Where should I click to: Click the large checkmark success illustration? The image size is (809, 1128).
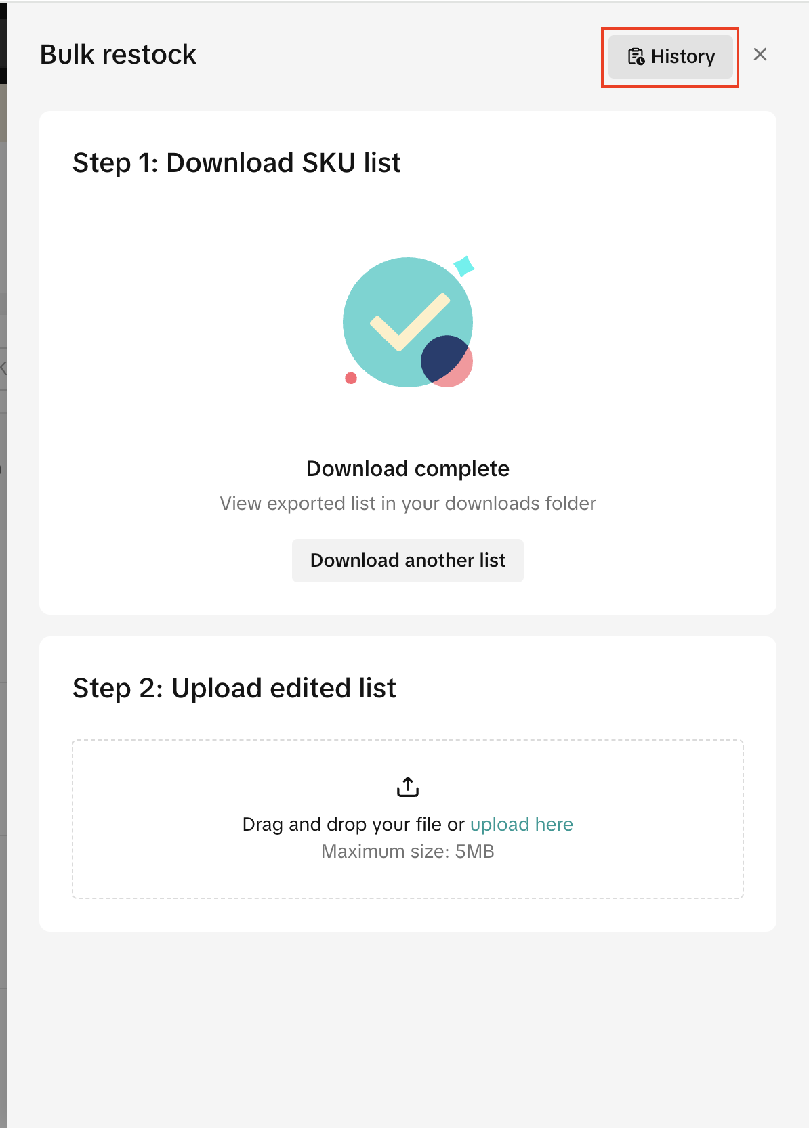click(408, 322)
